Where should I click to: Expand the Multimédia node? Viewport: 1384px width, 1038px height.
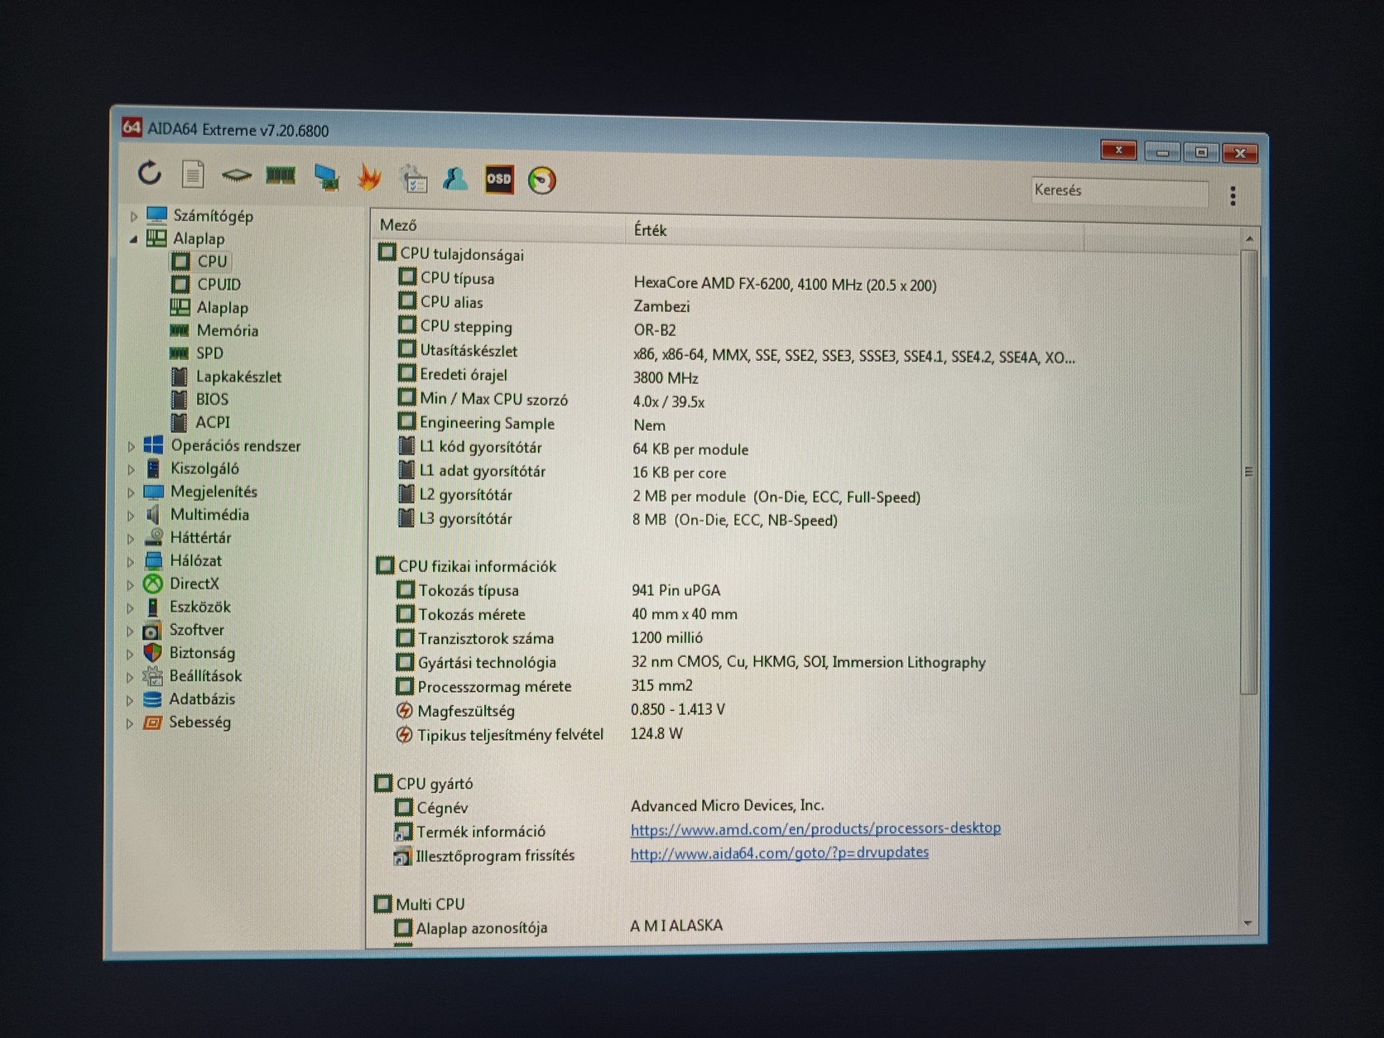point(130,516)
